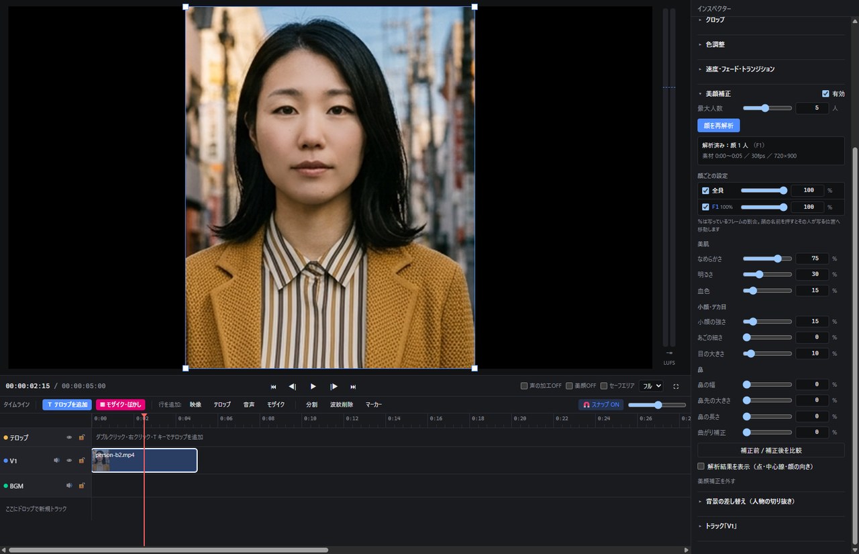The width and height of the screenshot is (859, 554).
Task: Play the video preview
Action: pyautogui.click(x=313, y=386)
